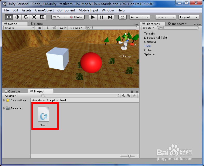Focus the Hierarchy search field
This screenshot has width=204, height=166.
178,28
